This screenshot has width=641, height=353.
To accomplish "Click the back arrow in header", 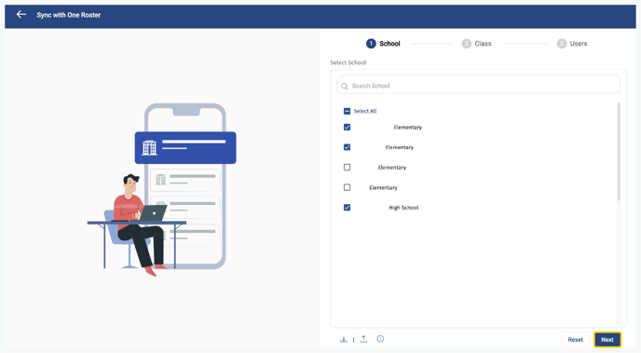I will pyautogui.click(x=21, y=15).
